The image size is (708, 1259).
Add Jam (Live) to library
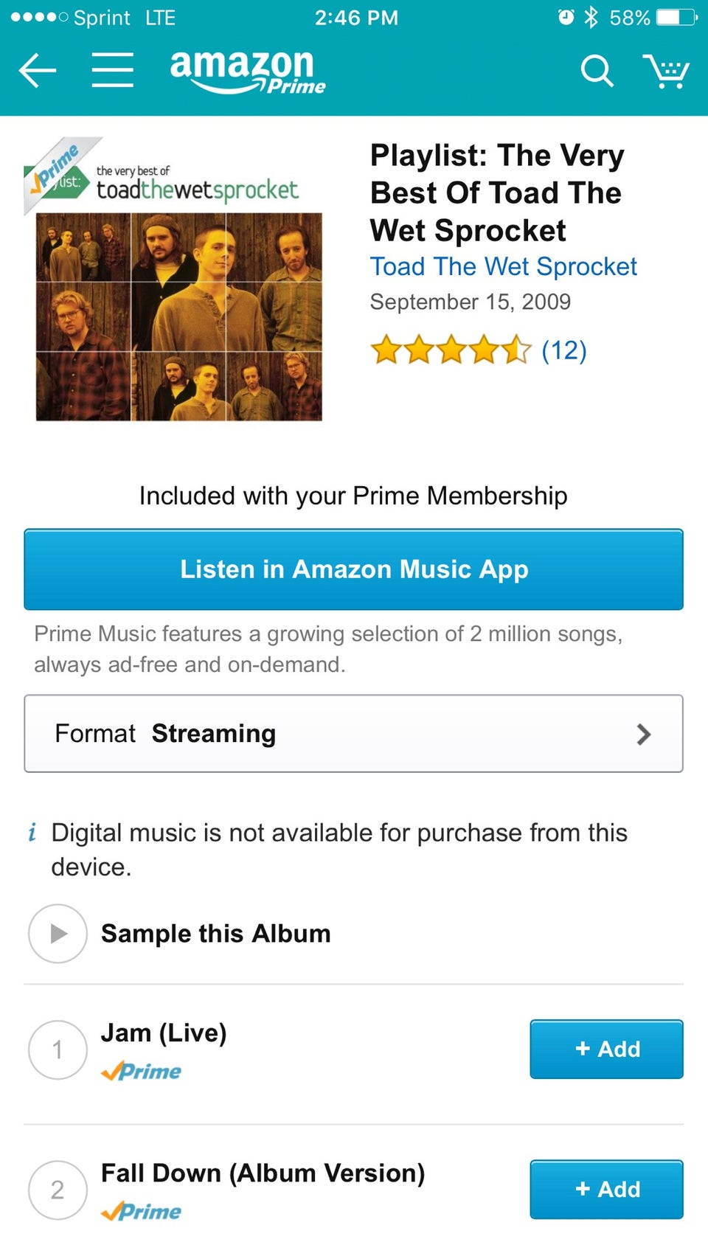tap(606, 1049)
